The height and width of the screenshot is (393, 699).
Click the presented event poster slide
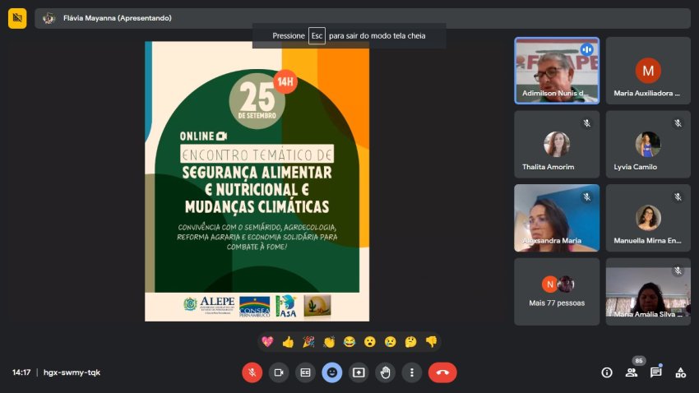(x=257, y=181)
